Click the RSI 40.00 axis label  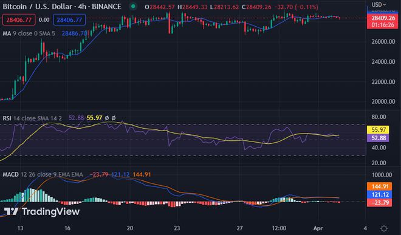click(x=379, y=148)
